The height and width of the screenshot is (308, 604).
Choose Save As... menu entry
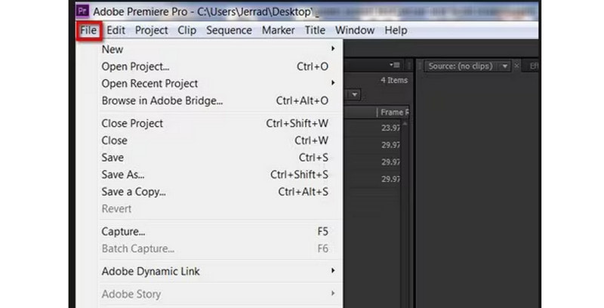(220, 175)
